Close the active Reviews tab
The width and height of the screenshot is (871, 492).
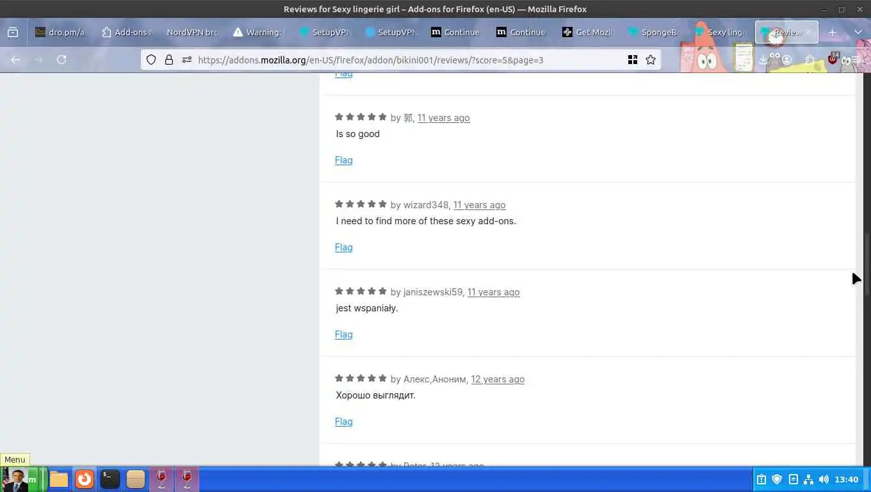pos(808,32)
